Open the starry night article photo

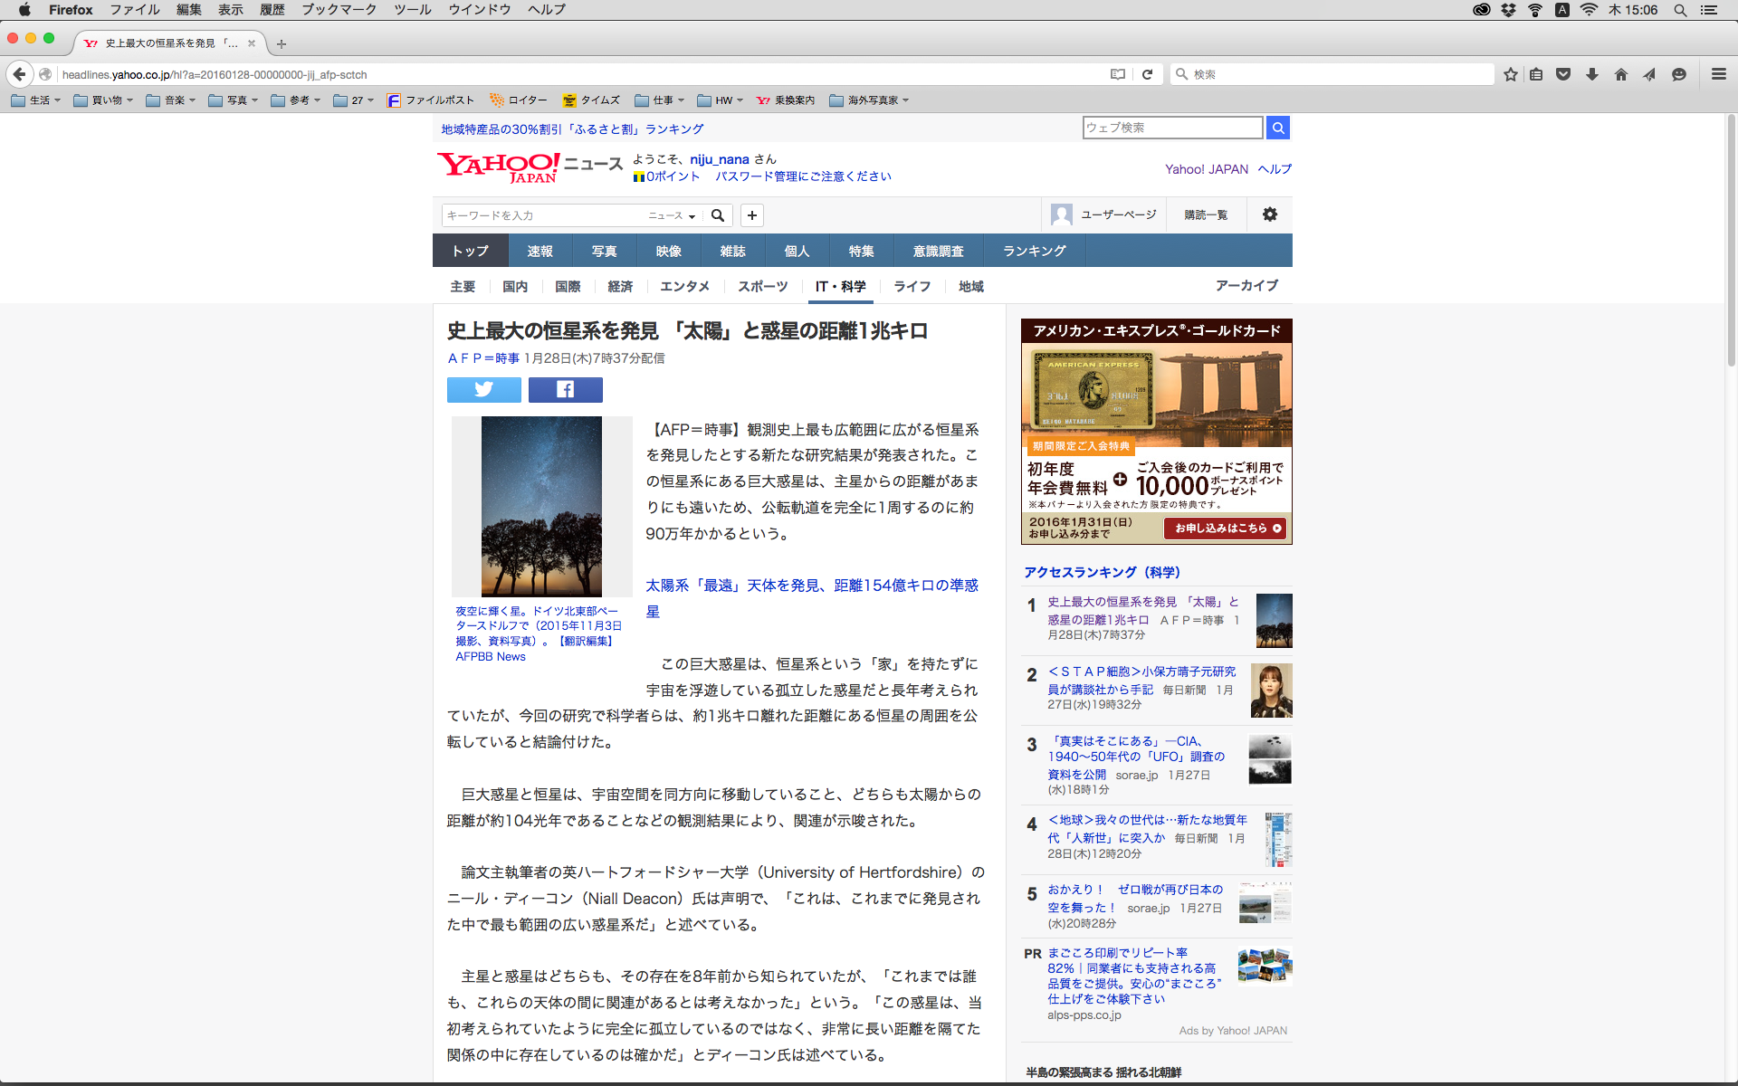[x=541, y=505]
